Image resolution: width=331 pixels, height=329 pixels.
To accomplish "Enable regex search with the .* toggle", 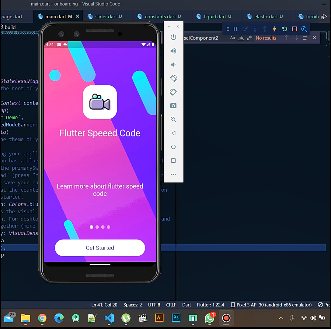I will (248, 38).
